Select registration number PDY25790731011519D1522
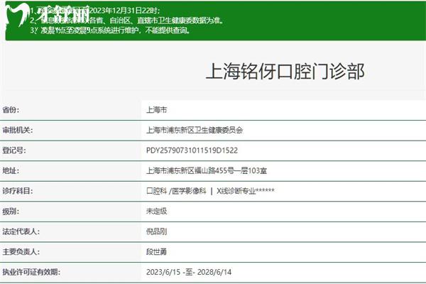The height and width of the screenshot is (284, 426). click(x=192, y=151)
